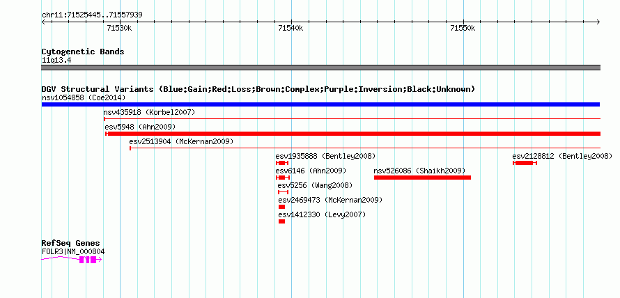Viewport: 620px width, 298px height.
Task: Open the esv2469473 (McKernan2009) label
Action: click(x=331, y=200)
